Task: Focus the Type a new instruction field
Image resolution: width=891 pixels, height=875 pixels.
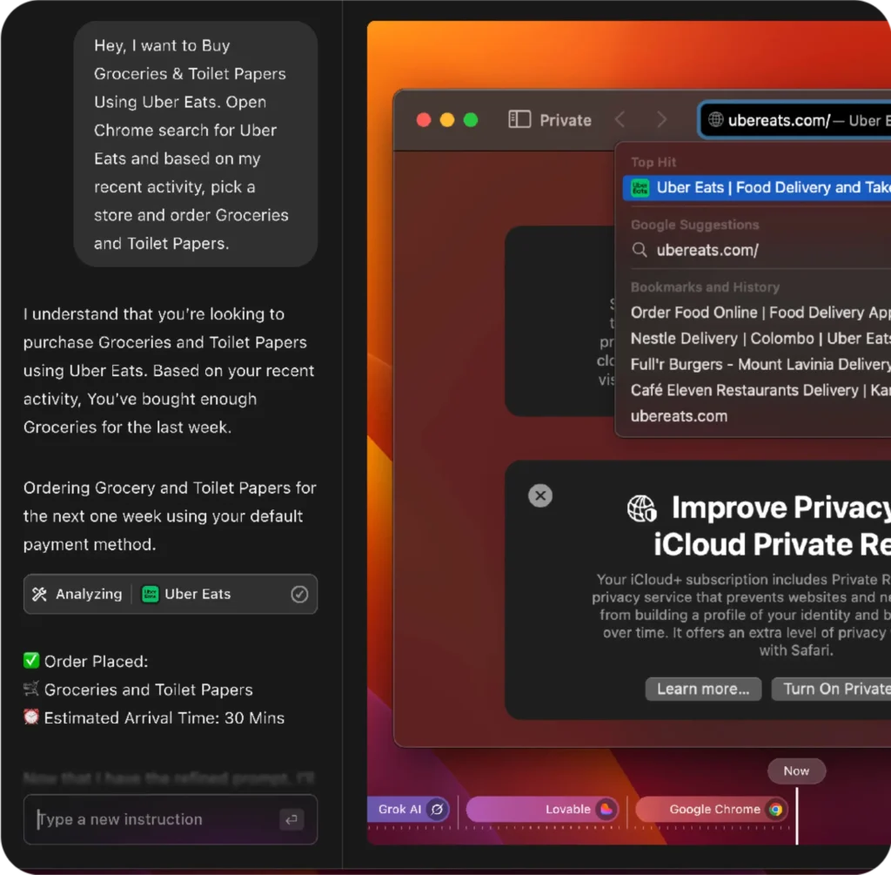Action: pyautogui.click(x=170, y=819)
